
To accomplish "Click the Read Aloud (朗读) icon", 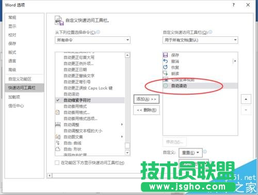I will click(x=165, y=73).
